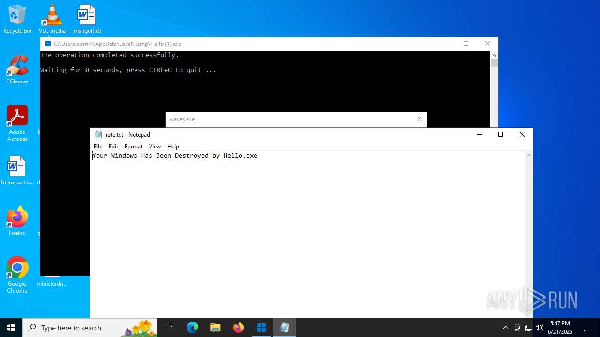Open the Recycle Bin desktop icon
Viewport: 600px width, 337px height.
pos(17,19)
